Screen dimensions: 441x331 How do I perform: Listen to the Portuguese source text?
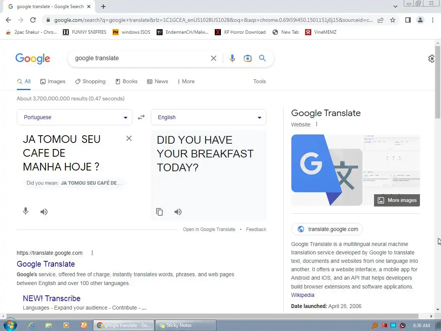coord(44,211)
